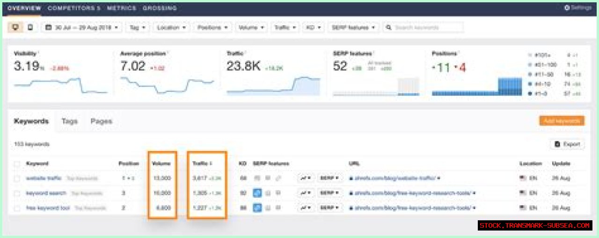This screenshot has width=599, height=238.
Task: Open Settings with the gear icon
Action: (x=567, y=8)
